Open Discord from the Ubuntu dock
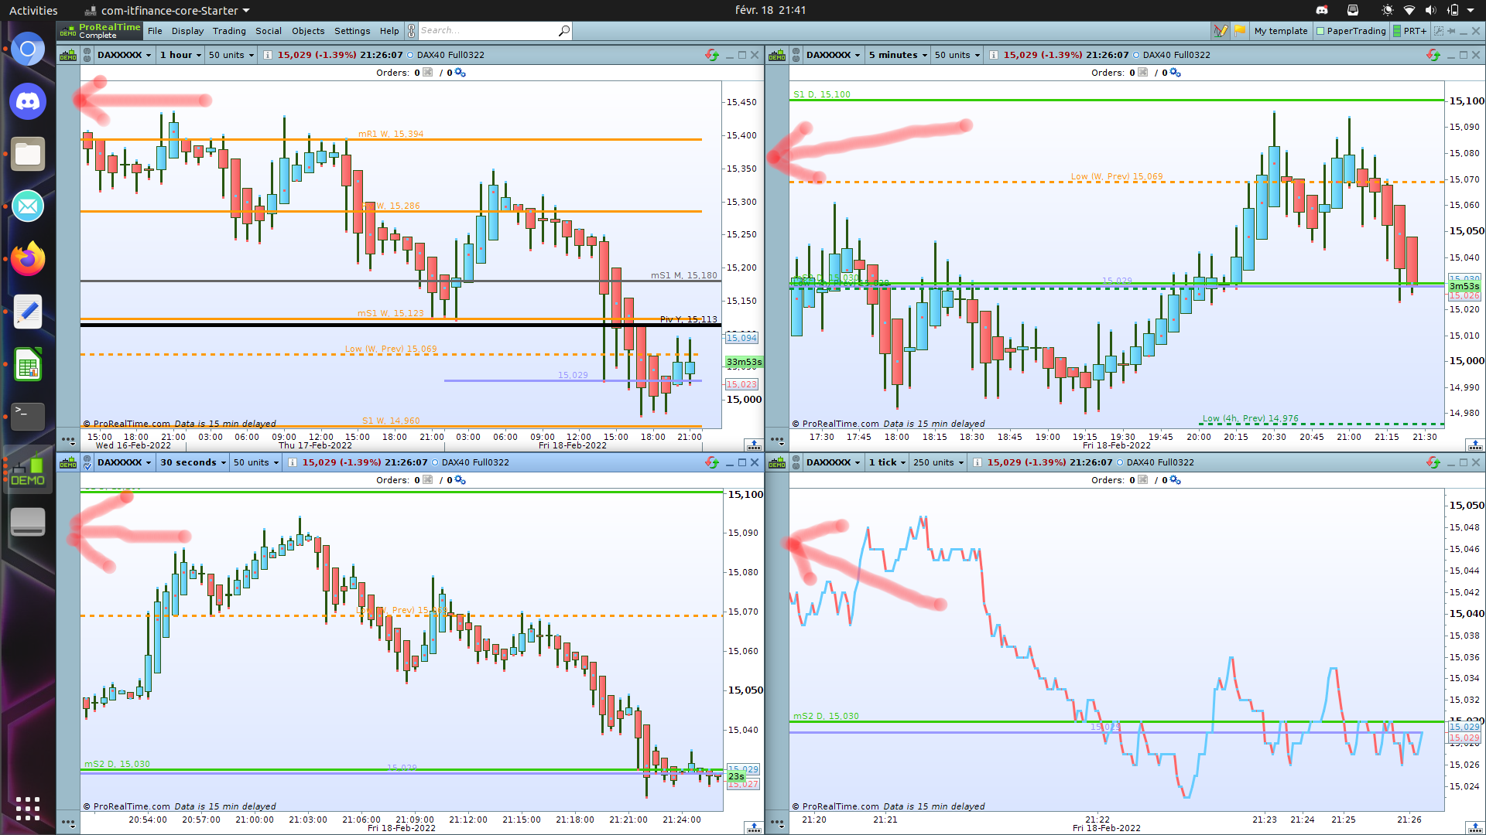This screenshot has height=835, width=1486. point(28,102)
